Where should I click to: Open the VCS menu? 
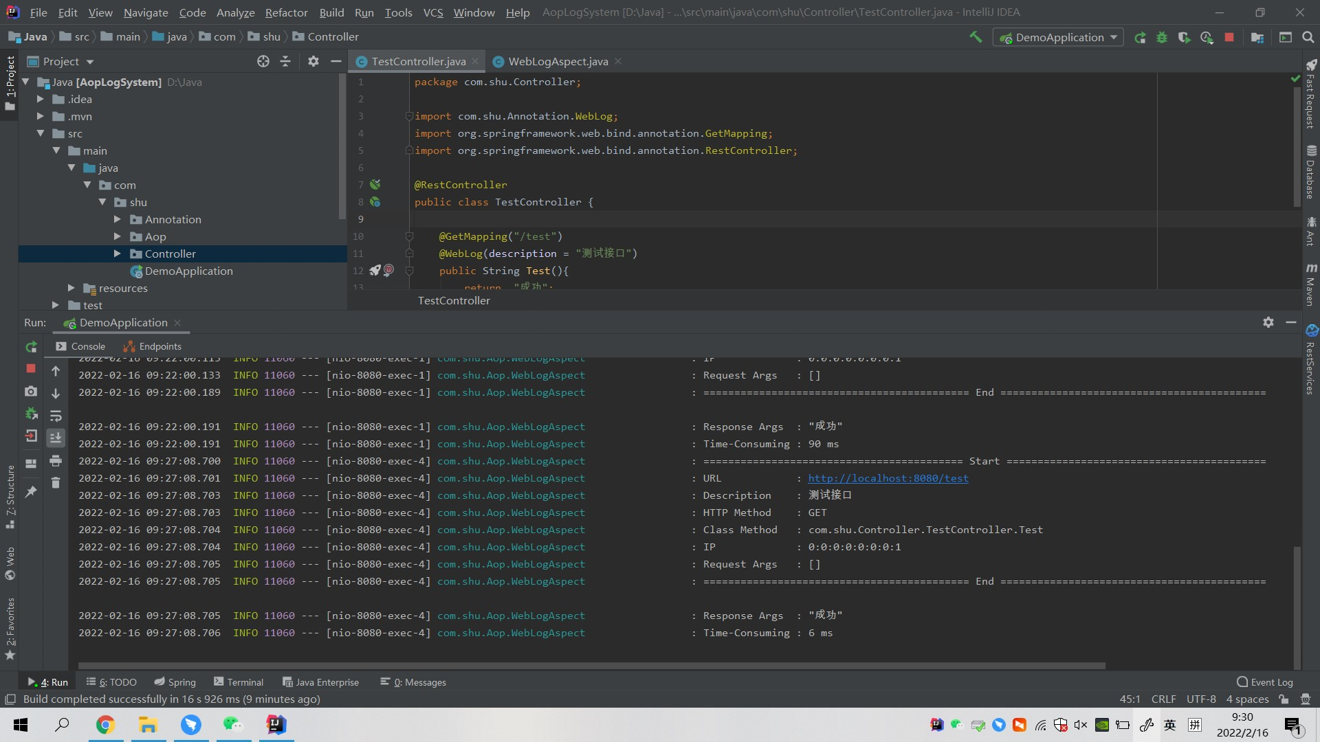(433, 12)
